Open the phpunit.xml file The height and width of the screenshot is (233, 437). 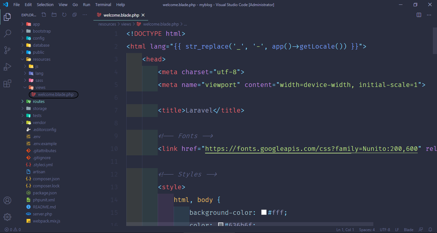(x=44, y=200)
